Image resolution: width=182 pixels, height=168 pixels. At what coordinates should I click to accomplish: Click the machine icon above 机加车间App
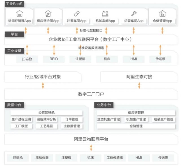click(105, 13)
